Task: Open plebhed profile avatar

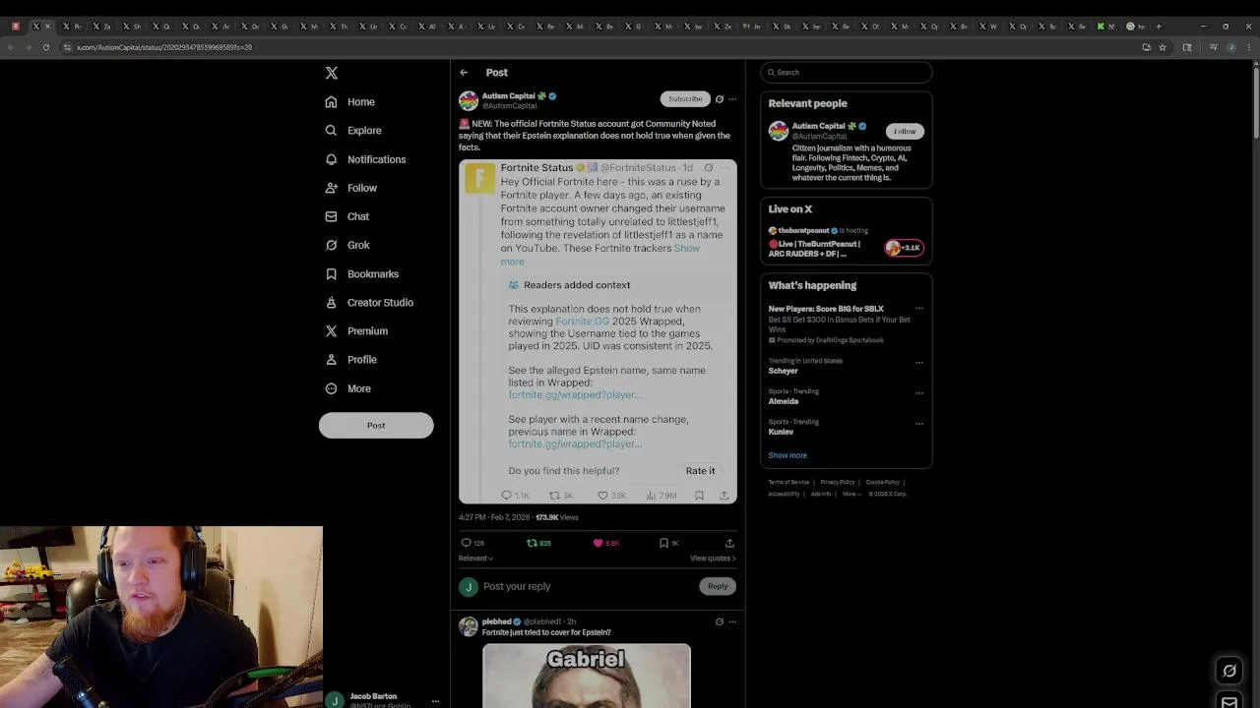Action: [469, 626]
